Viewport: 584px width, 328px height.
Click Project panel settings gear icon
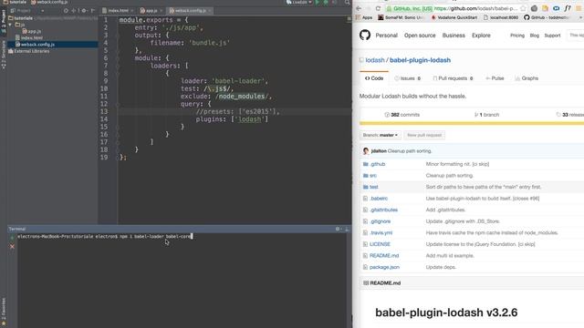point(84,11)
